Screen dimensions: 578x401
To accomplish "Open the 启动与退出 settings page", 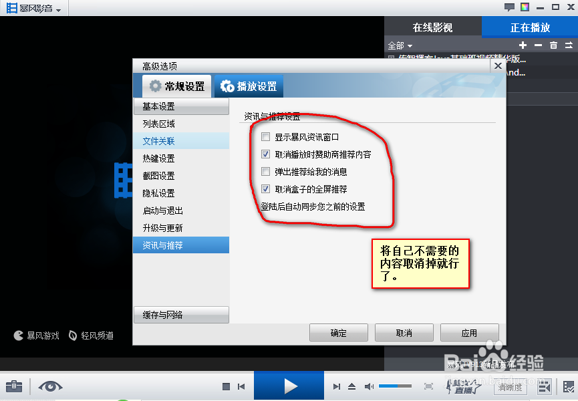I will (x=181, y=211).
